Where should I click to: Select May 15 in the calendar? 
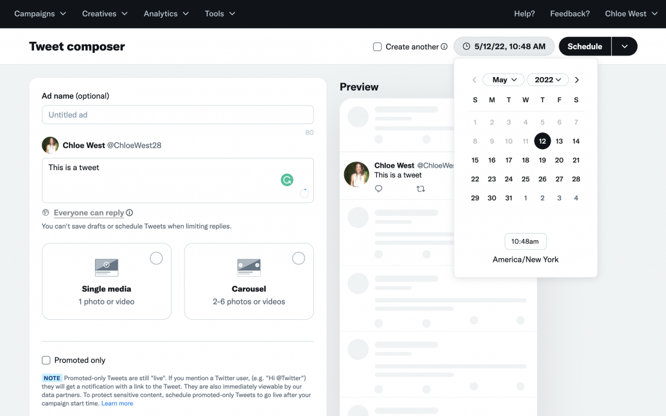475,160
